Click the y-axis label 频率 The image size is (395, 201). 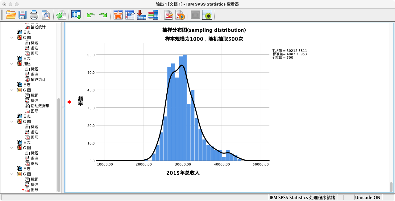[81, 101]
